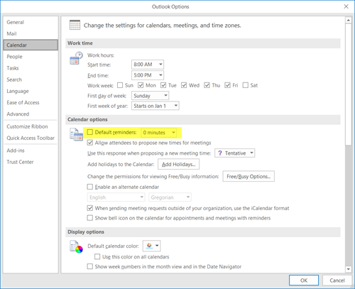
Task: Open the End time dropdown
Action: [148, 75]
